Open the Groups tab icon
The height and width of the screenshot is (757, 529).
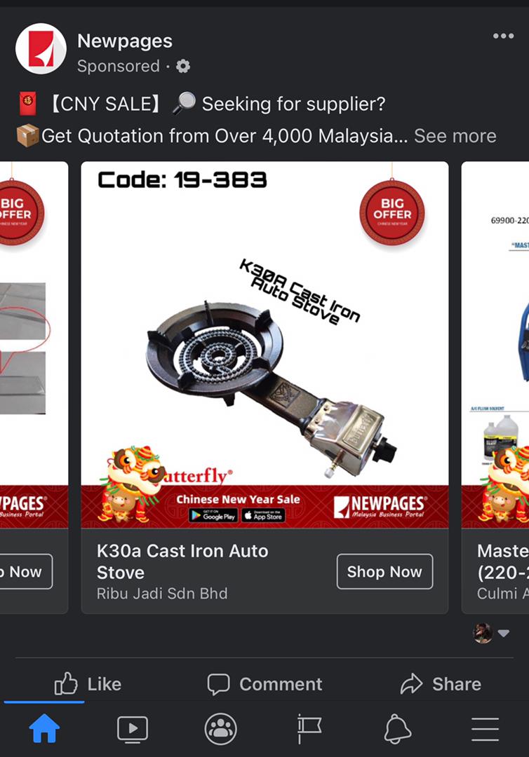tap(221, 729)
